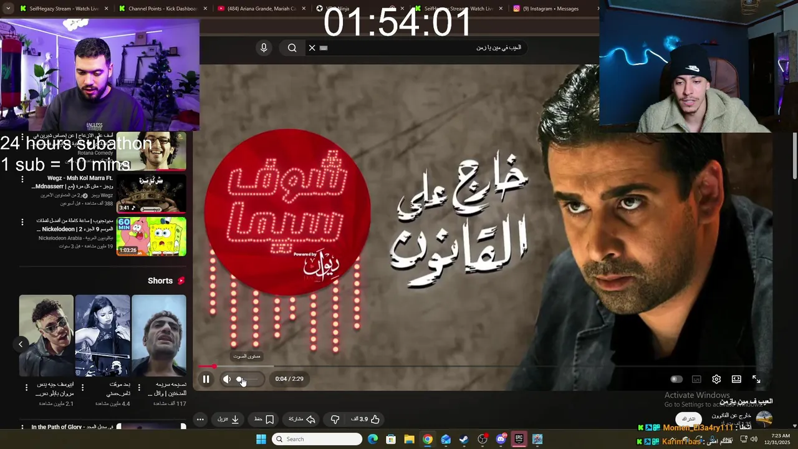Download the video with download button

click(229, 419)
